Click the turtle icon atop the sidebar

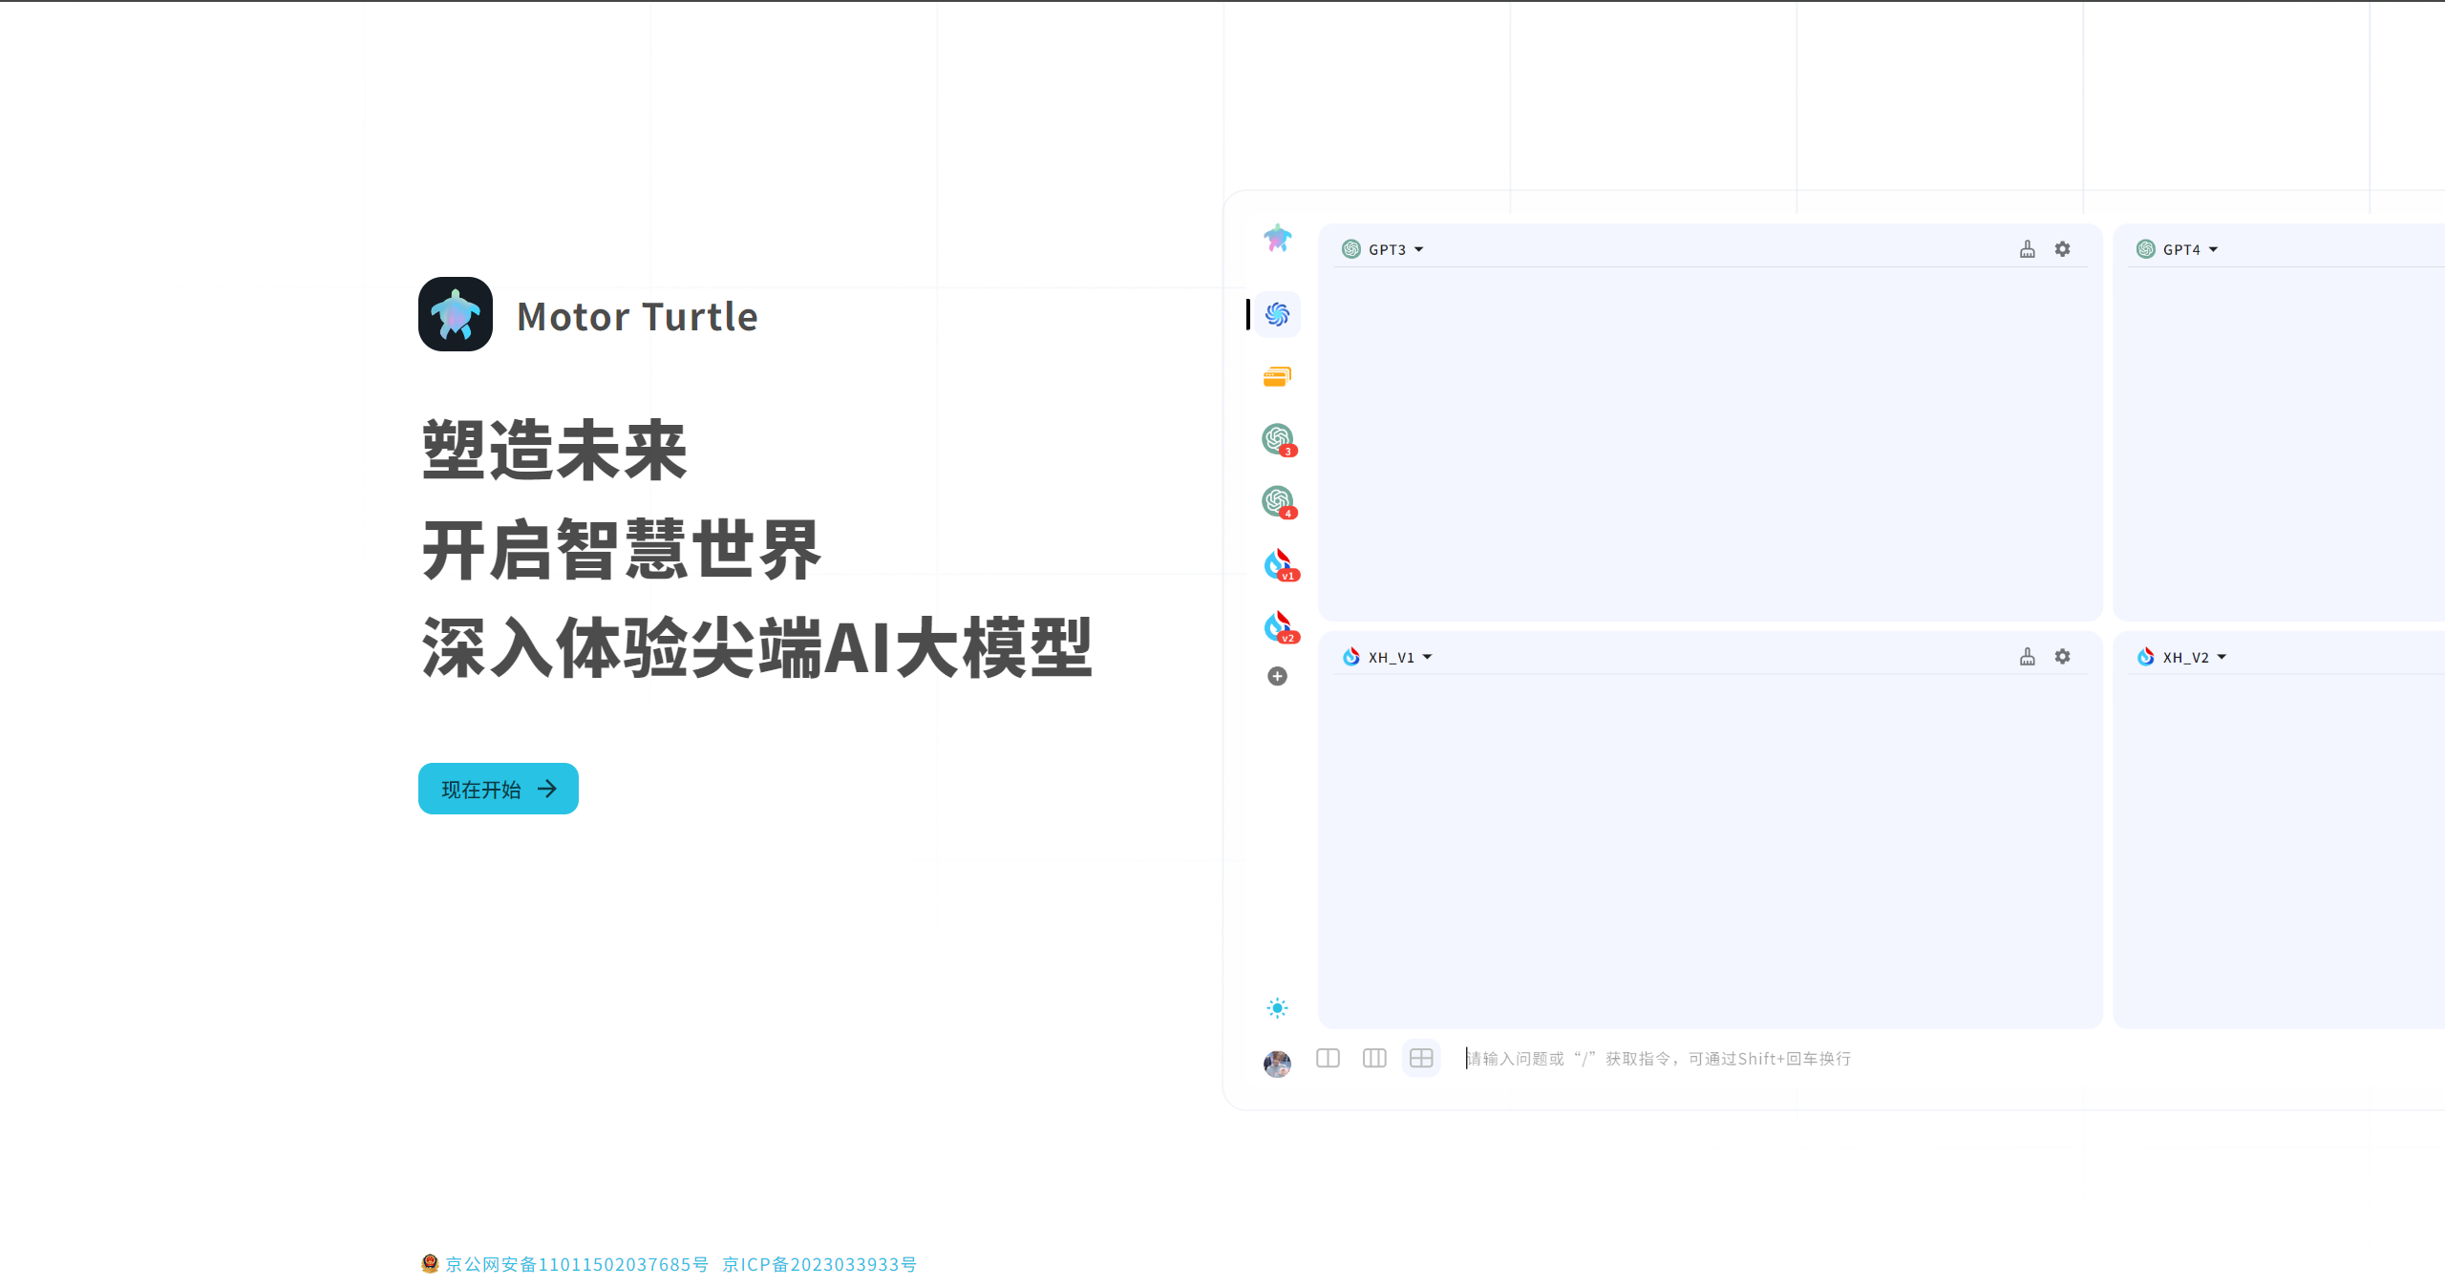pos(1277,238)
